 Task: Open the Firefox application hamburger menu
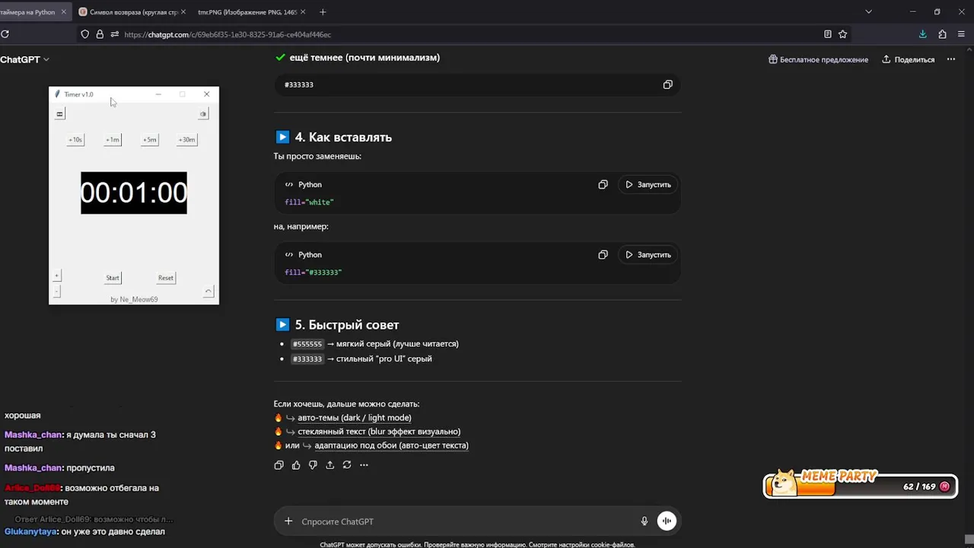[x=963, y=34]
